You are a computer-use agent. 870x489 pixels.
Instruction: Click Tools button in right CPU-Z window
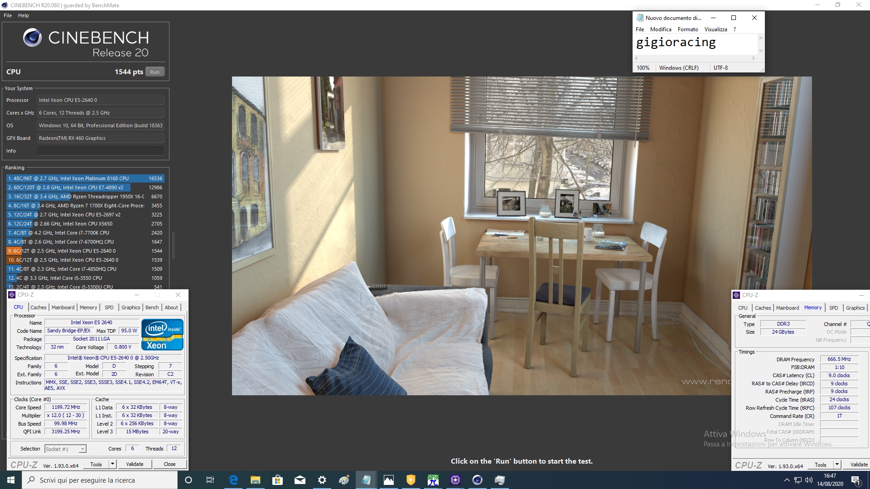tap(821, 465)
